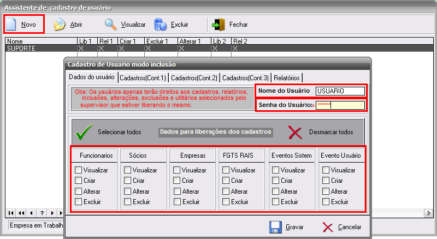Save user with Gravar label
The width and height of the screenshot is (437, 239).
click(x=294, y=227)
